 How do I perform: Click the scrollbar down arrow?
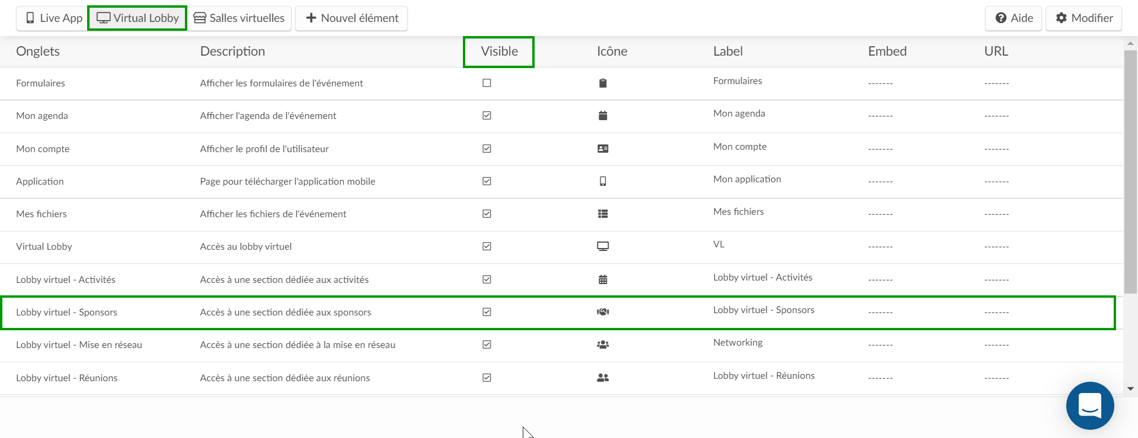(x=1130, y=389)
